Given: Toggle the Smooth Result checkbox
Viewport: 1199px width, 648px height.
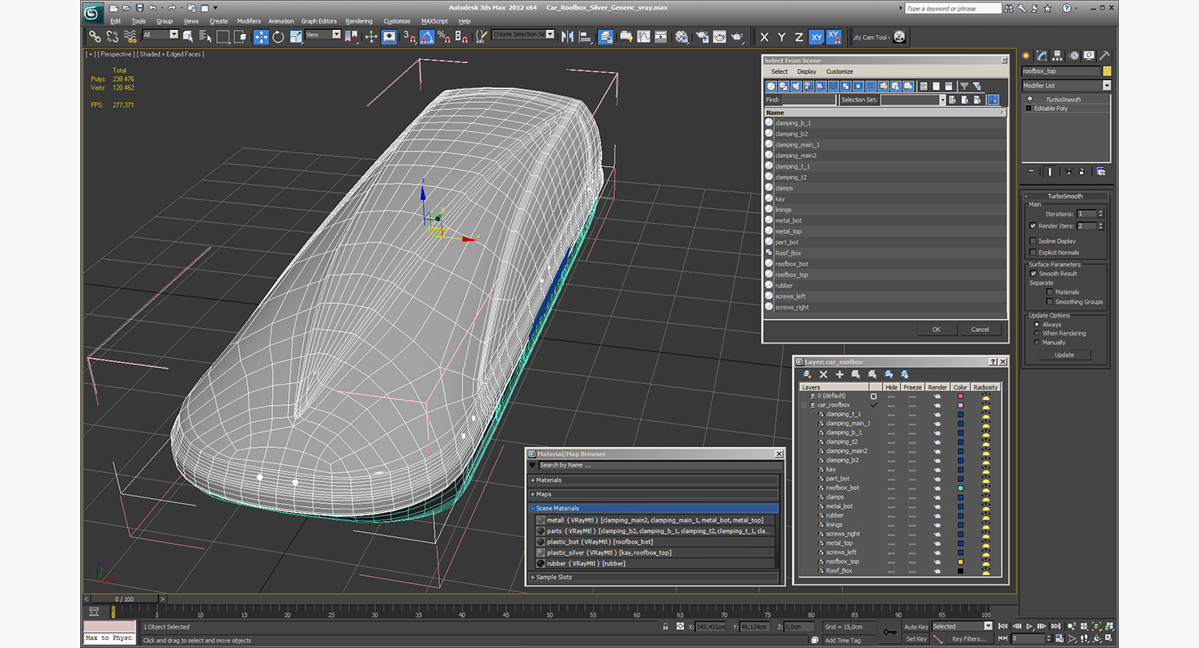Looking at the screenshot, I should pos(1033,274).
